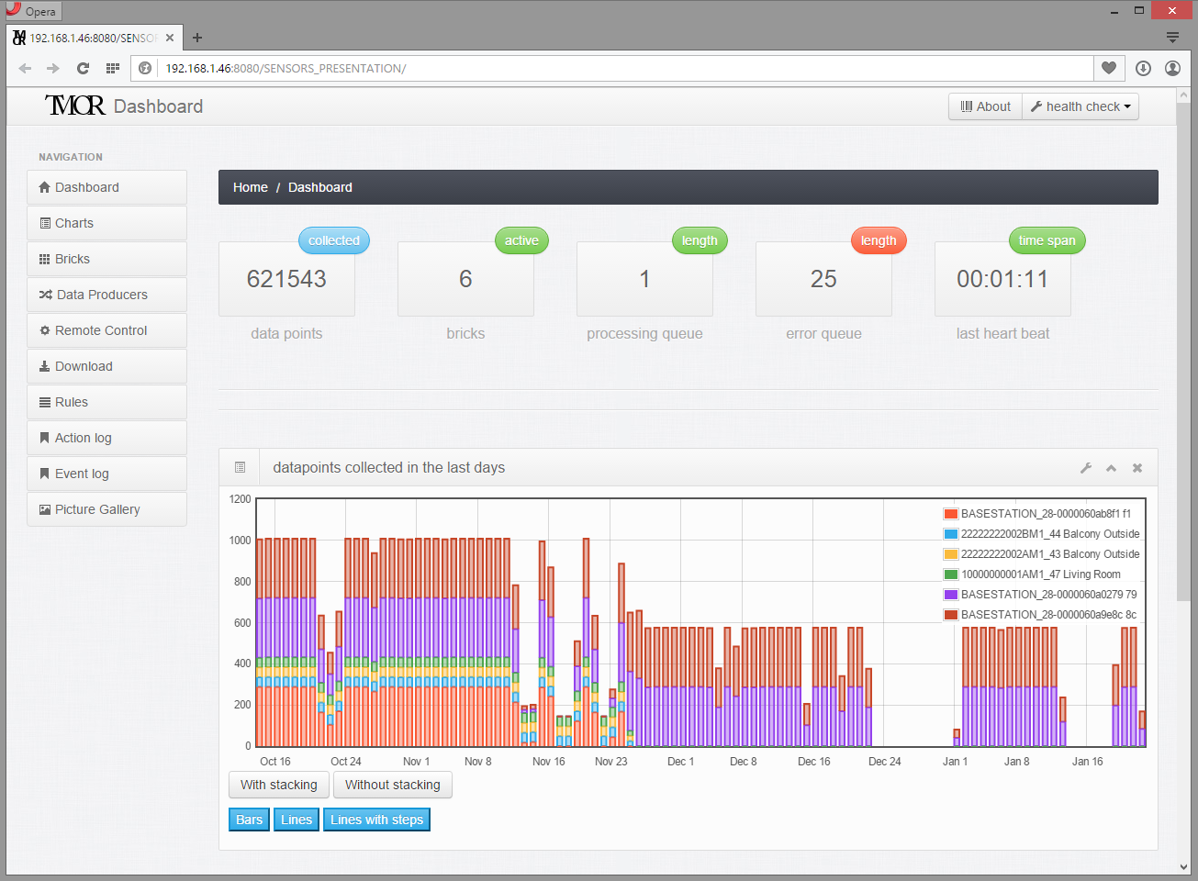Select Without stacking chart mode
The width and height of the screenshot is (1198, 881).
point(393,785)
